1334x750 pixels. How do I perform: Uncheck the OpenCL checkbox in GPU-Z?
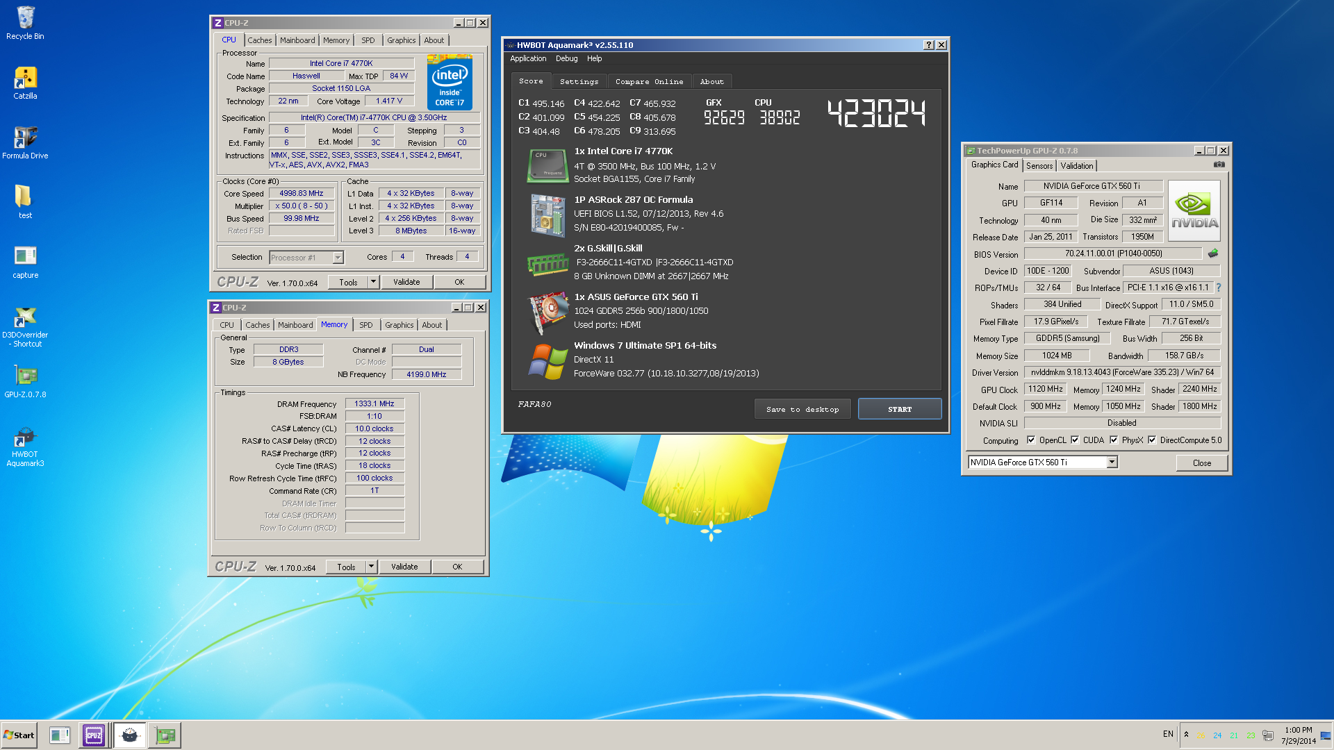pos(1031,440)
